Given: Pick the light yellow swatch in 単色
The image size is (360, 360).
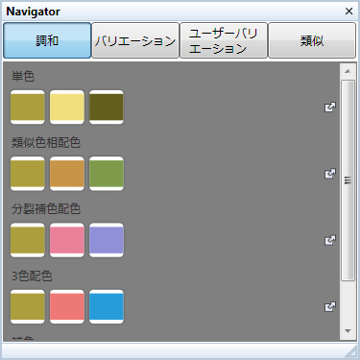Looking at the screenshot, I should pos(67,108).
